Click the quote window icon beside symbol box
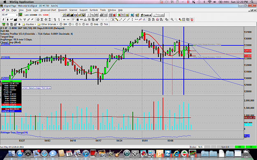This screenshot has height=160, width=257. (20, 15)
